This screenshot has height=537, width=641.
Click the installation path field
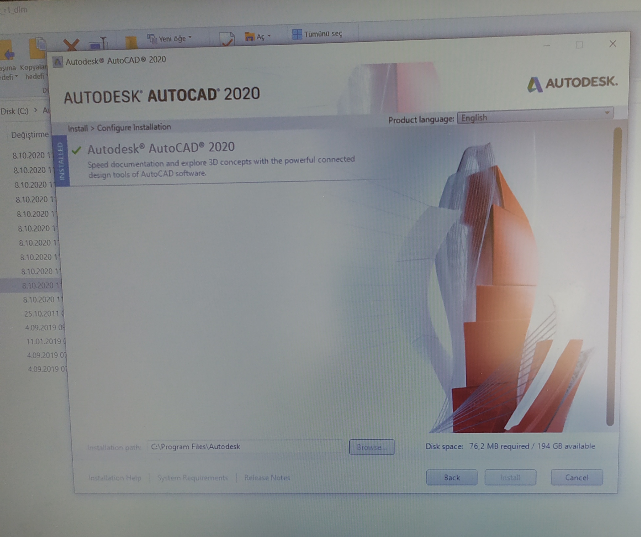(245, 447)
